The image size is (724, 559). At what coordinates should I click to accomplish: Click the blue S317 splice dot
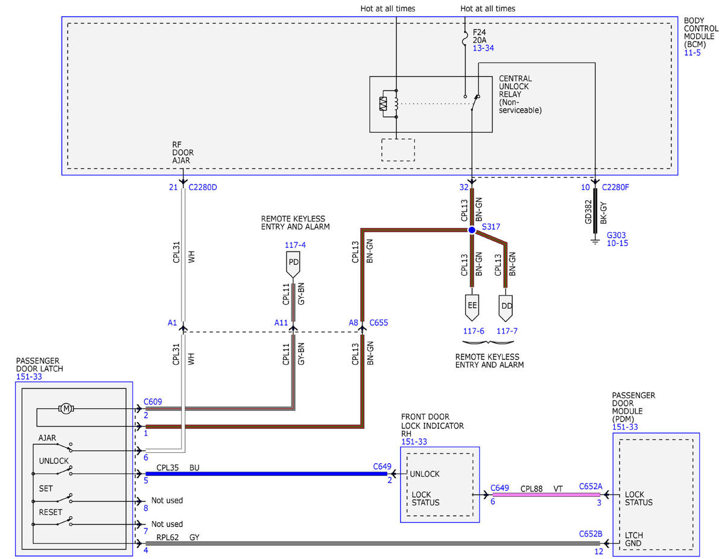click(x=472, y=230)
